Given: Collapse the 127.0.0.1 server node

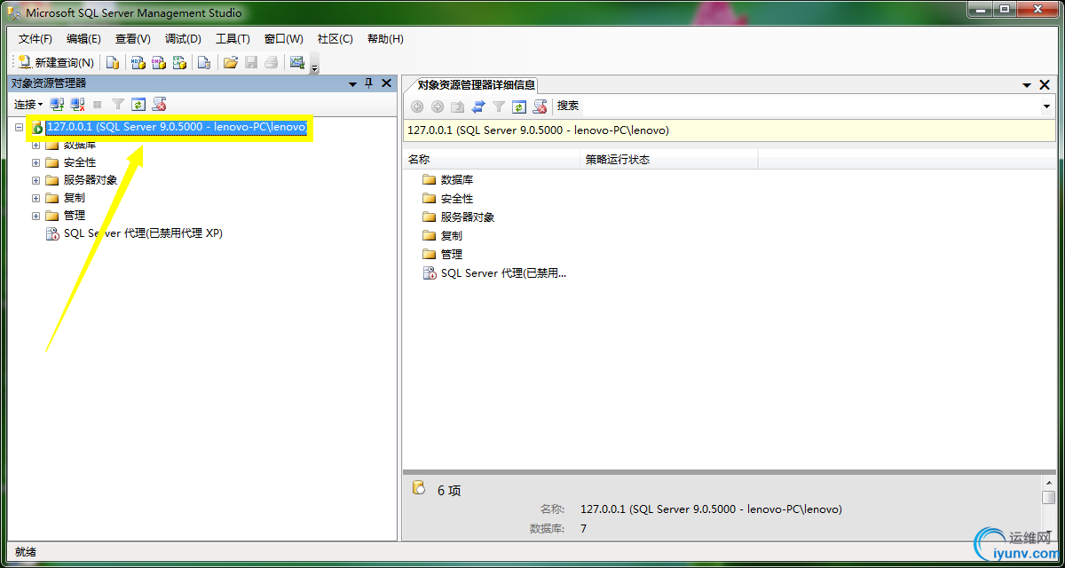Looking at the screenshot, I should point(19,127).
